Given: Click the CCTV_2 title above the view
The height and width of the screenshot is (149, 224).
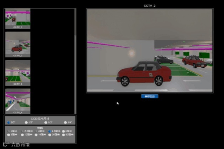Looking at the screenshot, I should (x=150, y=6).
